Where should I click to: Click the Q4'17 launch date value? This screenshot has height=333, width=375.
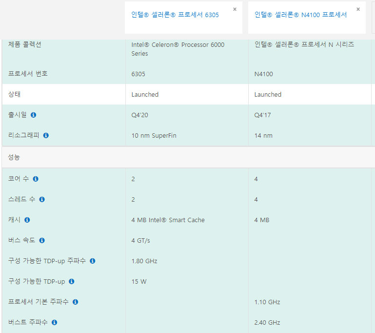pyautogui.click(x=262, y=115)
